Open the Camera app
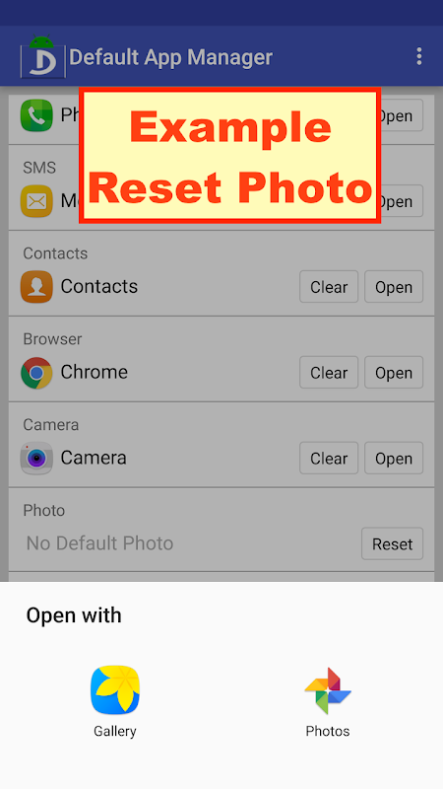 [x=394, y=458]
